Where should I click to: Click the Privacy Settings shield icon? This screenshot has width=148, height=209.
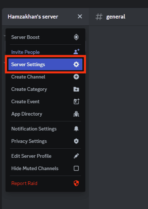coord(76,141)
